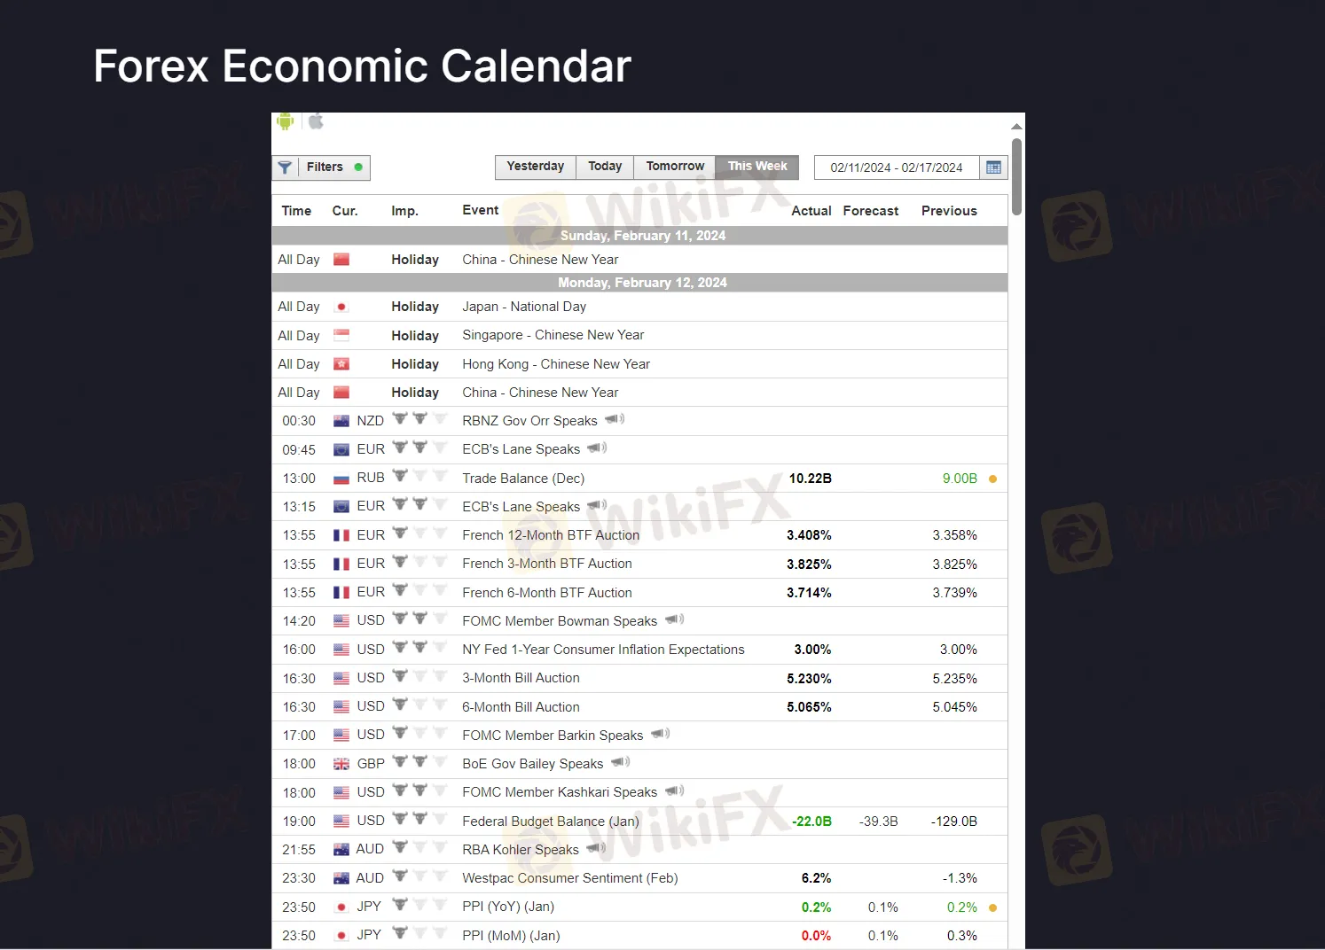Click the funnel icon in Filters
This screenshot has width=1325, height=950.
pos(285,167)
